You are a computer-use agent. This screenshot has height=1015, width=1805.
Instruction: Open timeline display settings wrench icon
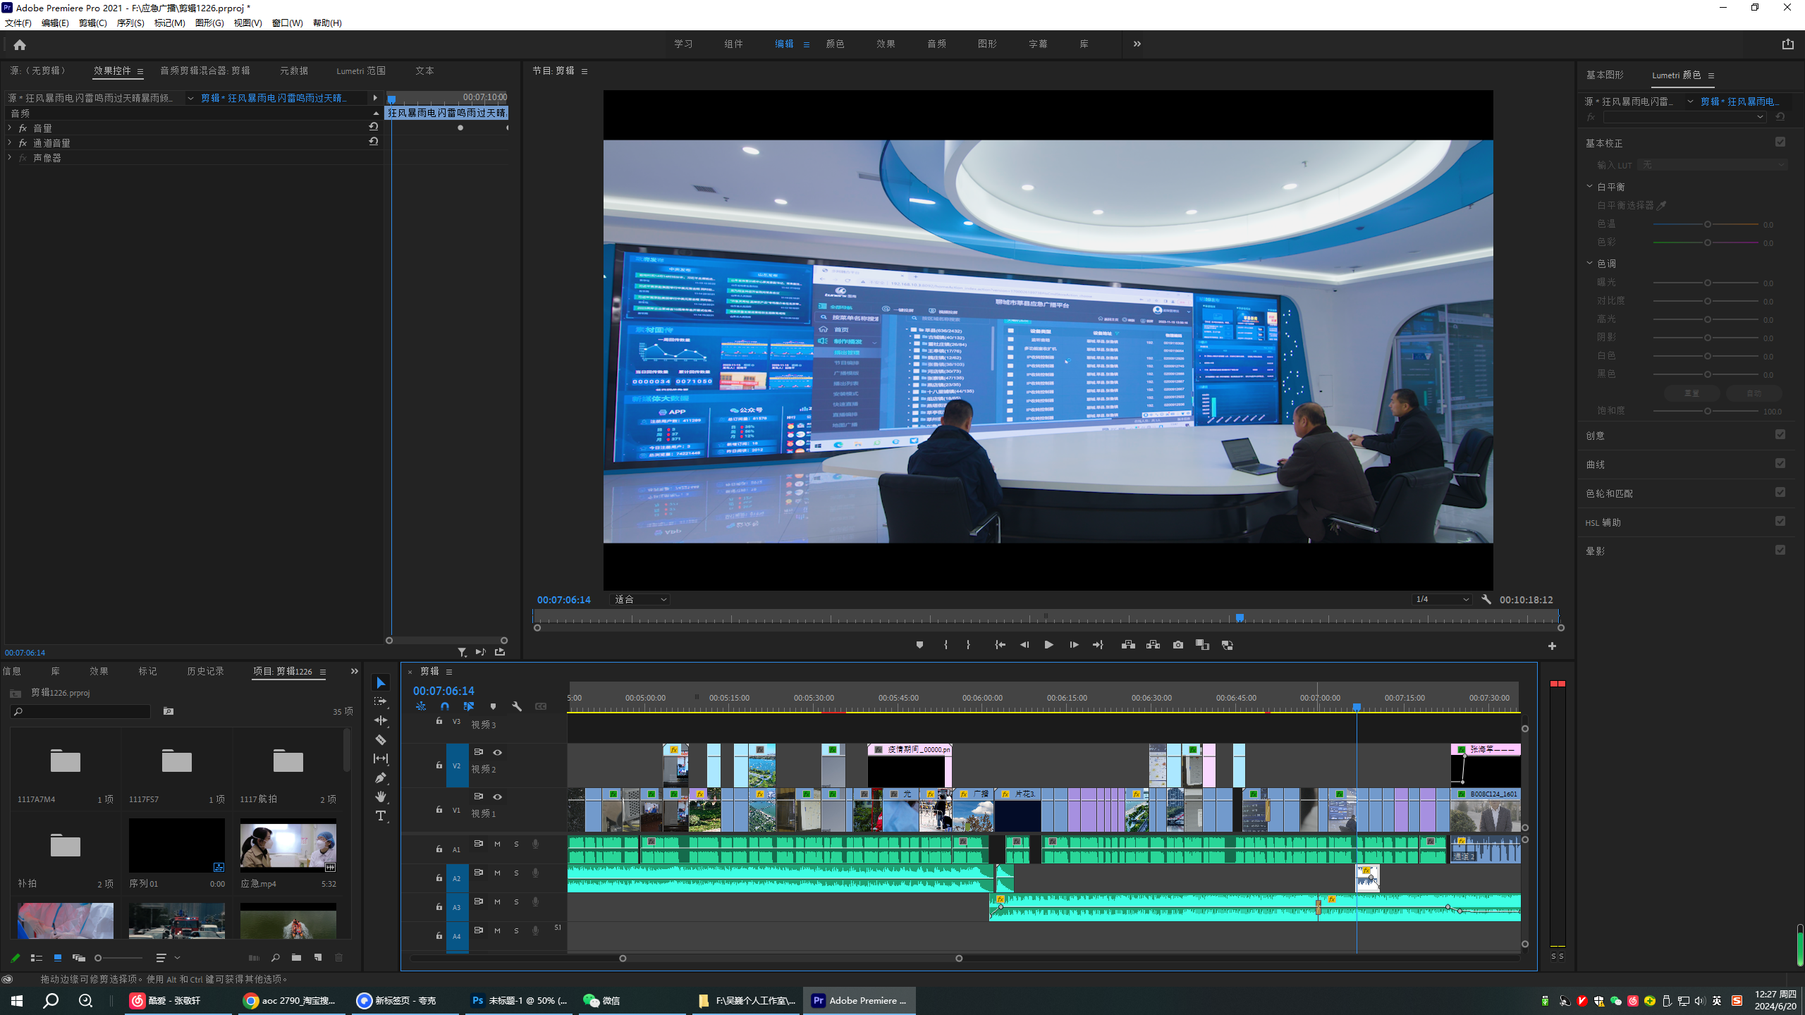tap(517, 706)
